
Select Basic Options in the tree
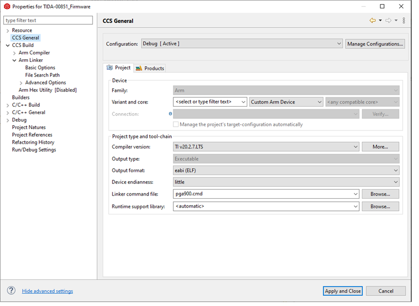pyautogui.click(x=40, y=68)
